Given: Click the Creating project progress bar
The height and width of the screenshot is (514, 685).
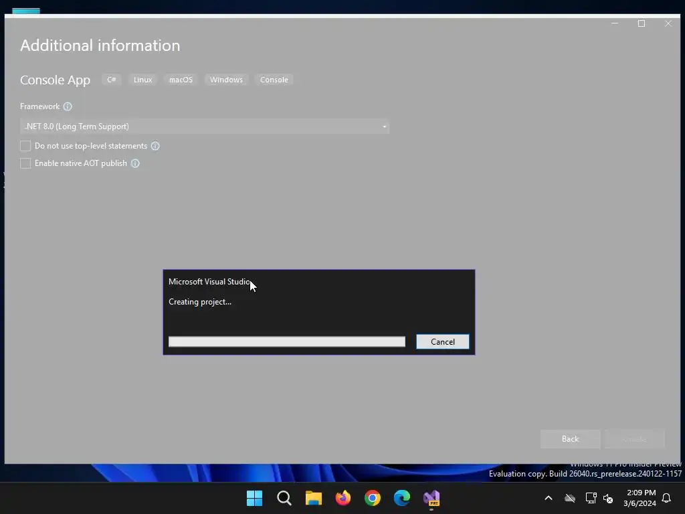Looking at the screenshot, I should pos(287,342).
